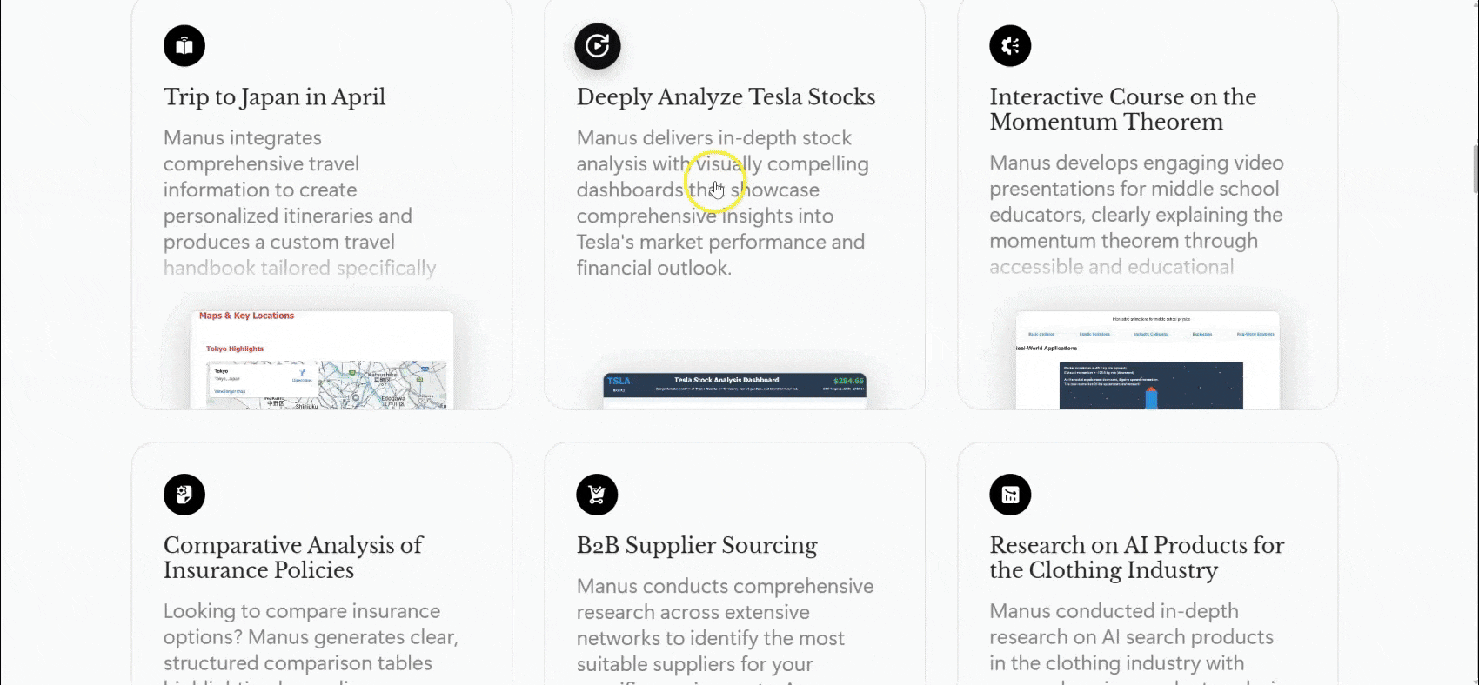Click the chart icon for AI Products research

(x=1010, y=495)
